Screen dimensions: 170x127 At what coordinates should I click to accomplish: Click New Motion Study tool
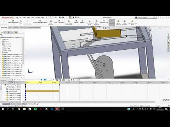(90, 23)
